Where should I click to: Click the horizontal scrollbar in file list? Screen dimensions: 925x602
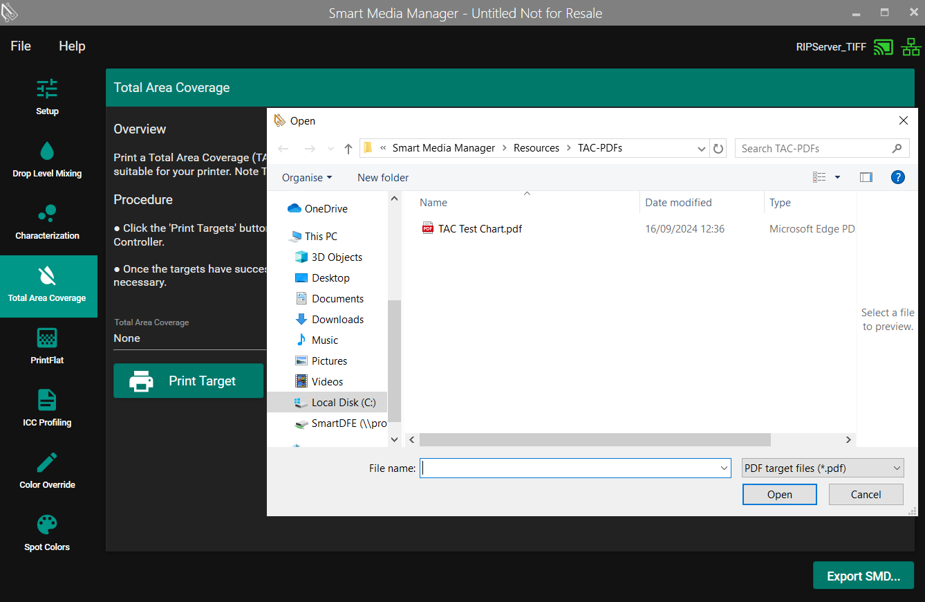[x=595, y=440]
